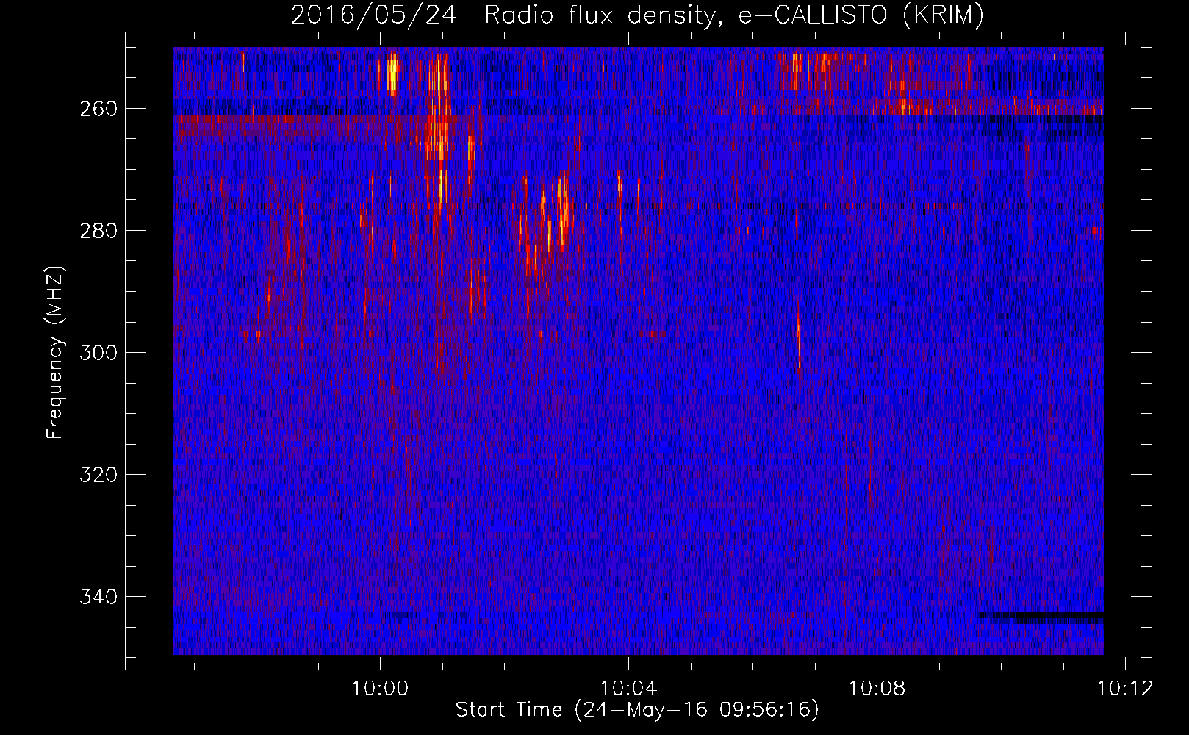Click the 300 frequency tick label
1189x735 pixels.
point(98,353)
